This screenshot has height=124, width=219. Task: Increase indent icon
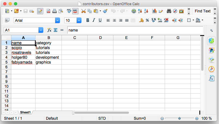[181, 20]
